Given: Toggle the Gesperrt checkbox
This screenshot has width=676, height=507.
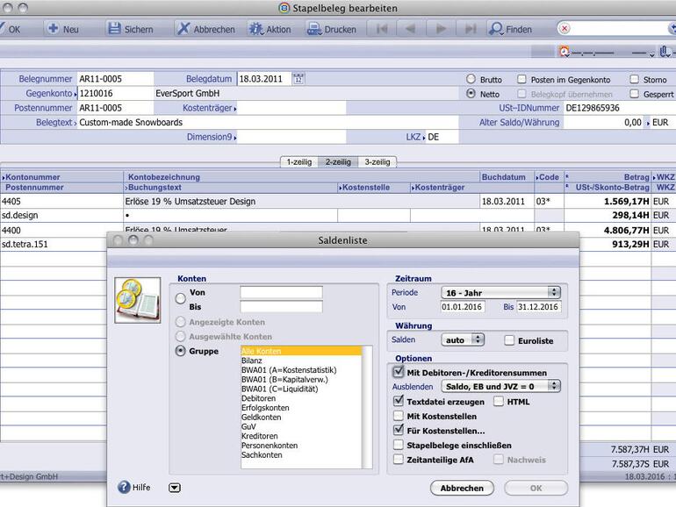Looking at the screenshot, I should (x=634, y=94).
